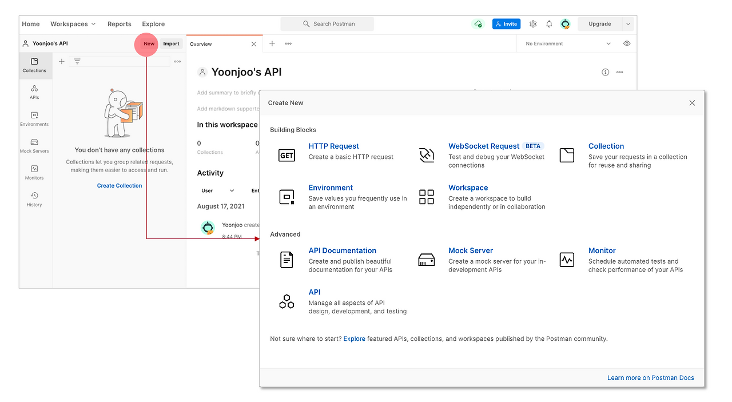Click Explore link in dialog footer text
The image size is (732, 402).
coord(354,339)
